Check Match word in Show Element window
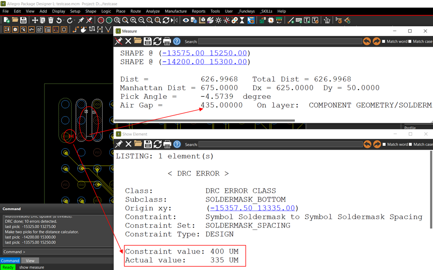The image size is (433, 270). pos(384,144)
